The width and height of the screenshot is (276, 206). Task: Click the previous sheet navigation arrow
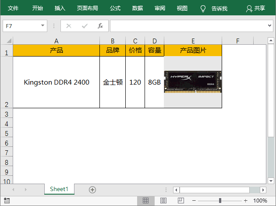(x=13, y=190)
